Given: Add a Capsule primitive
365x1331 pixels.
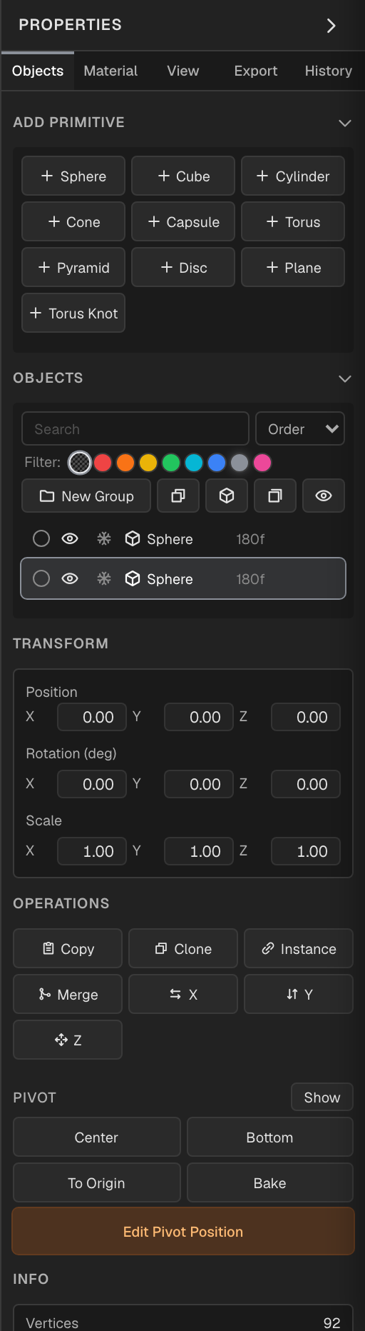Looking at the screenshot, I should [183, 221].
